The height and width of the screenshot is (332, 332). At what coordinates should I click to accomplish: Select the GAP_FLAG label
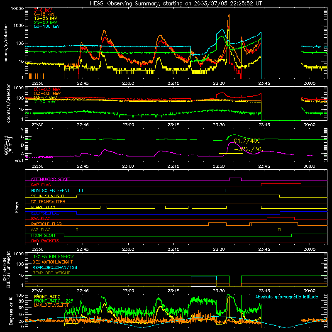pyautogui.click(x=41, y=185)
